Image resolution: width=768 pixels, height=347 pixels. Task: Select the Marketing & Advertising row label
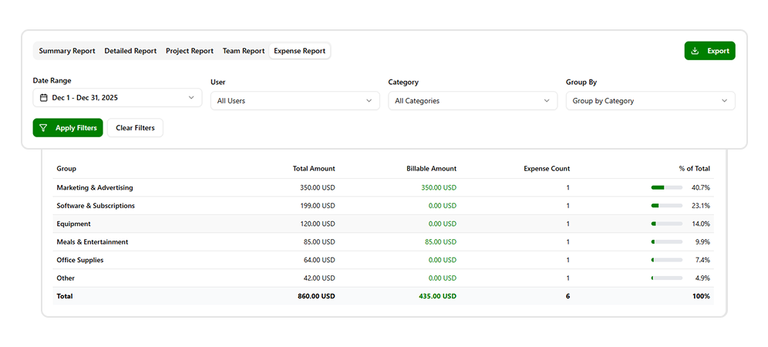coord(95,187)
